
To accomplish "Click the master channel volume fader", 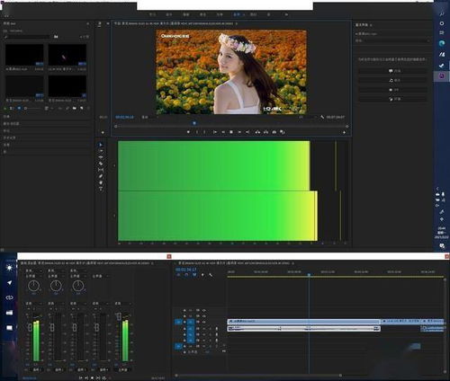I will point(119,316).
